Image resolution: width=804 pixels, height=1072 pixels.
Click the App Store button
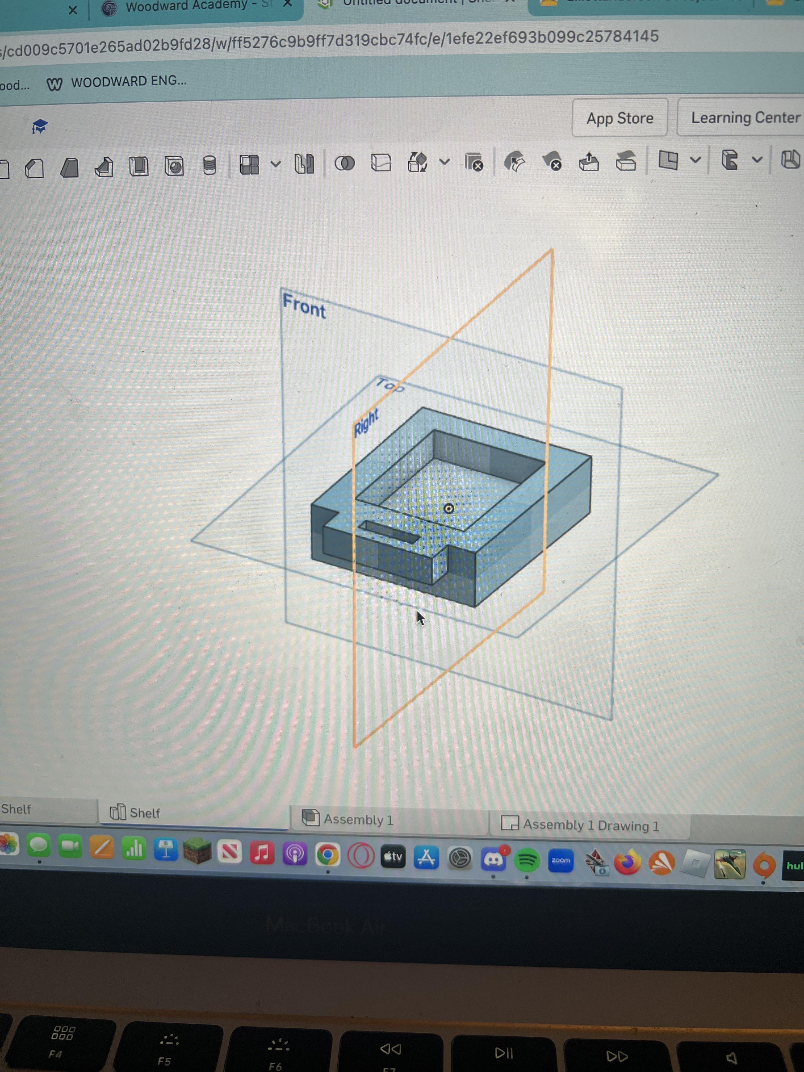pos(619,118)
